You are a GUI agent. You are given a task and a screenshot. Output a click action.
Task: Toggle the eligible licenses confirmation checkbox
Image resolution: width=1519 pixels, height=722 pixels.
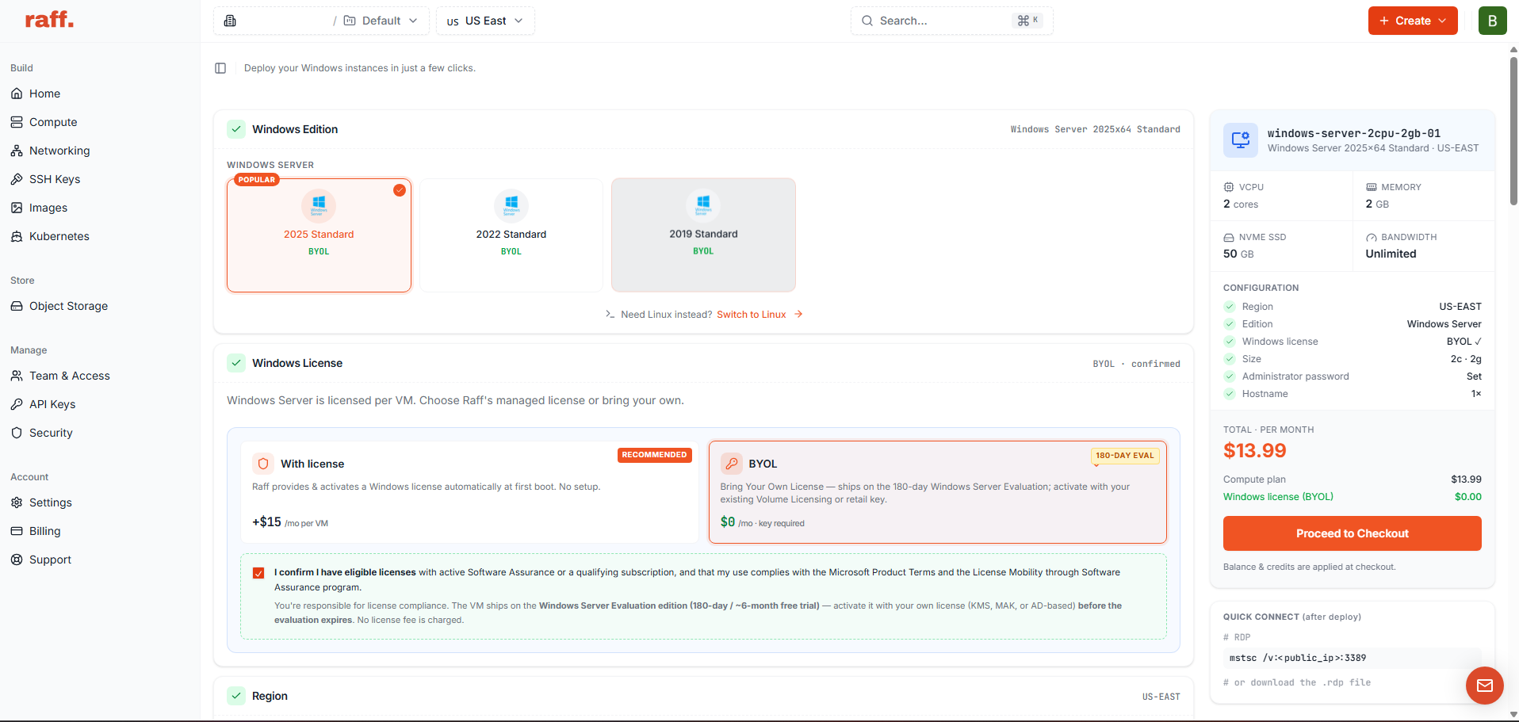[x=258, y=573]
